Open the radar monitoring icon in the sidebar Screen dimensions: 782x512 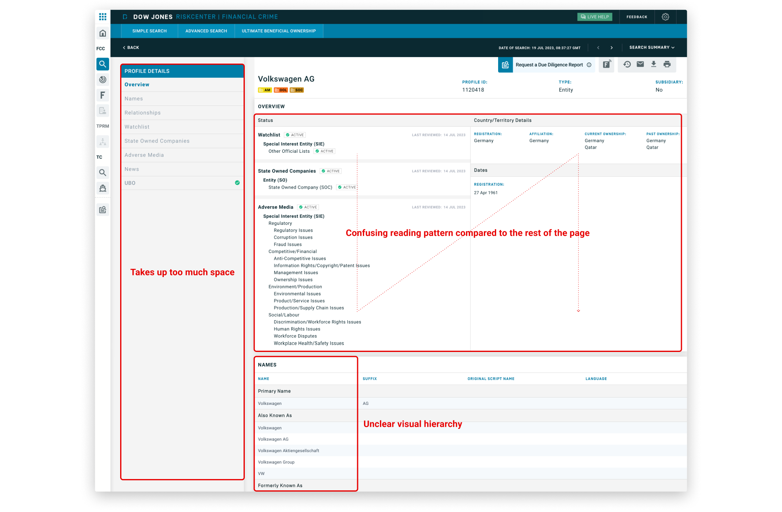(103, 79)
